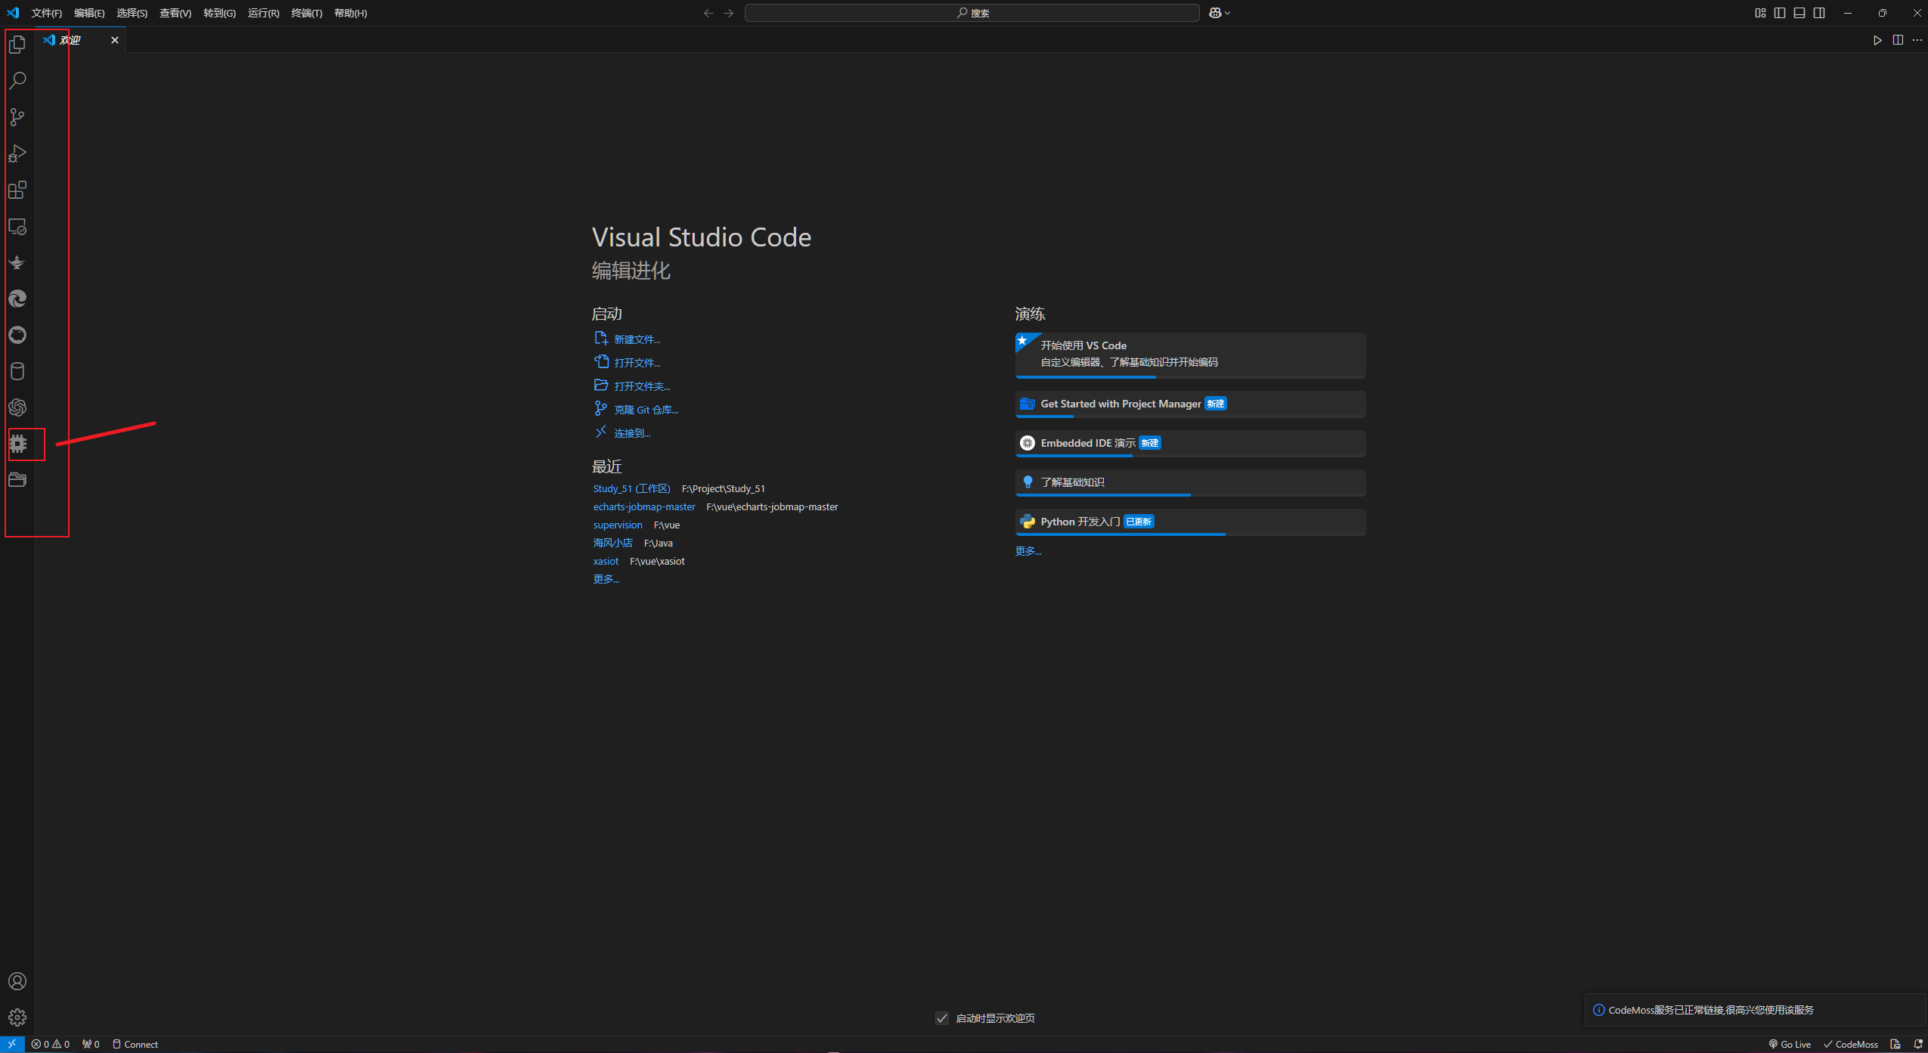The image size is (1928, 1053).
Task: Open the 编辑(E) menu
Action: point(89,13)
